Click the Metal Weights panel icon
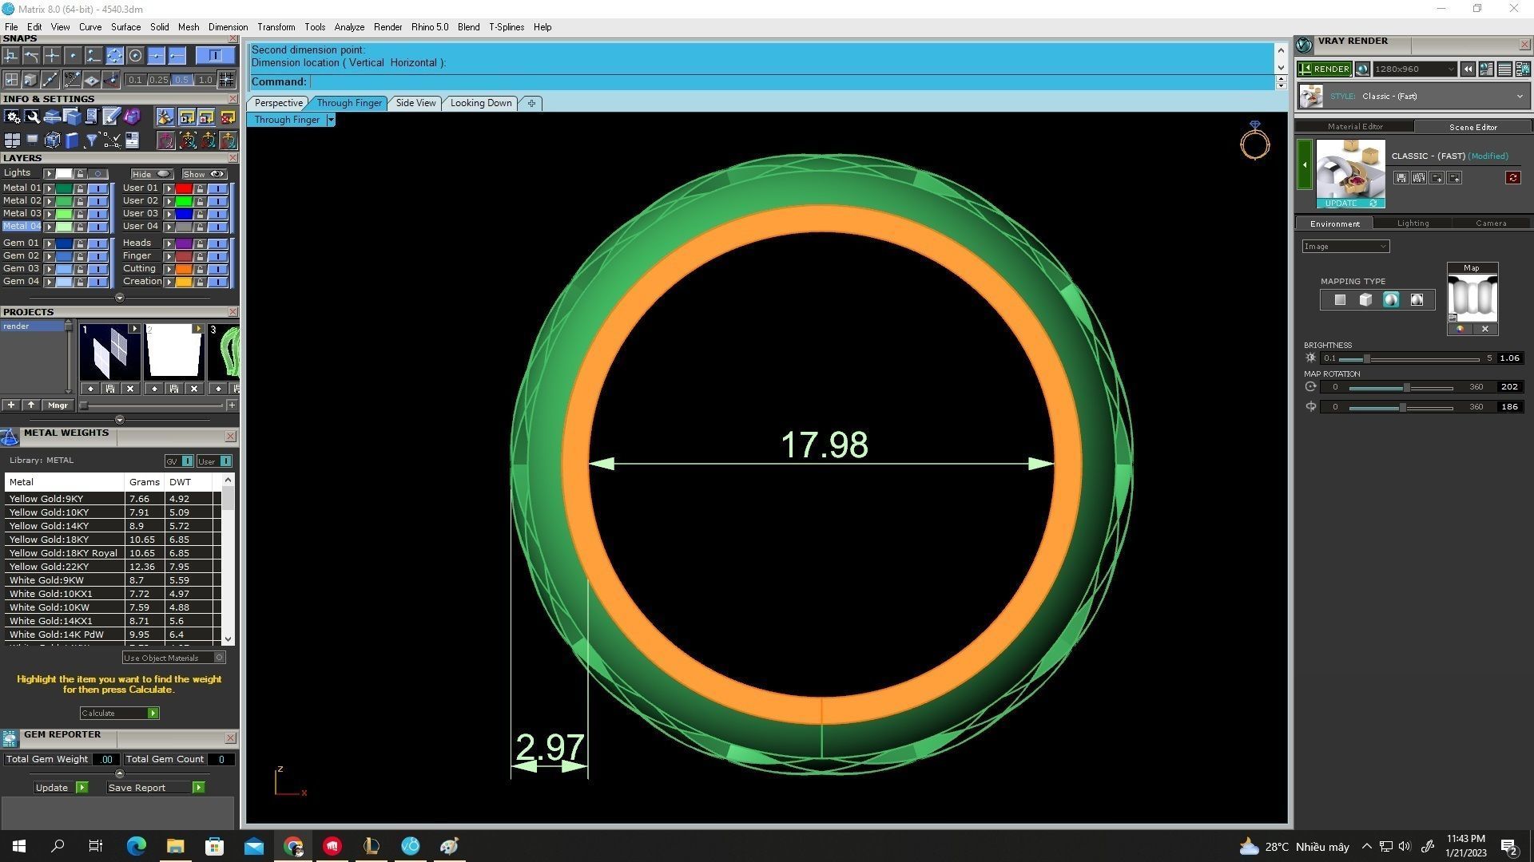The image size is (1534, 862). pyautogui.click(x=10, y=437)
